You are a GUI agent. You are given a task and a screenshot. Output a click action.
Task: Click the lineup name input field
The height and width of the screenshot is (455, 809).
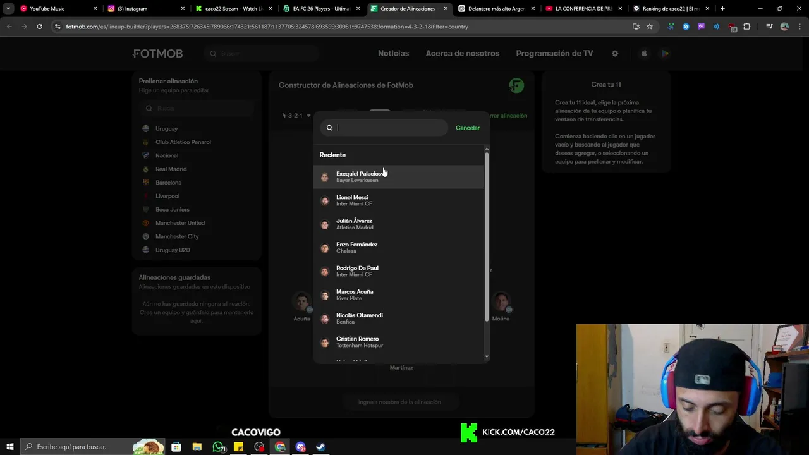(x=399, y=402)
